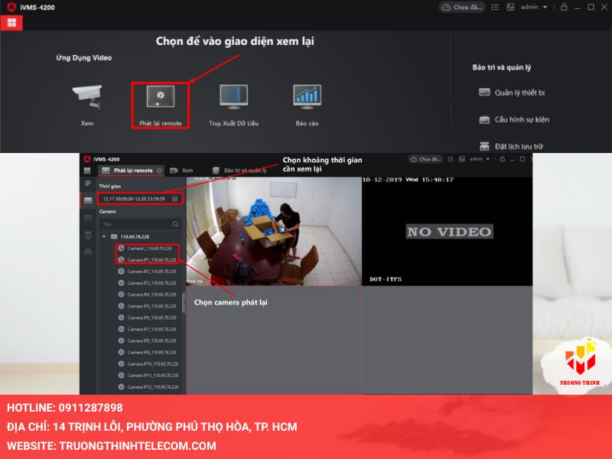Image resolution: width=612 pixels, height=459 pixels.
Task: Select the 118.69.78.228 device node
Action: (x=135, y=236)
